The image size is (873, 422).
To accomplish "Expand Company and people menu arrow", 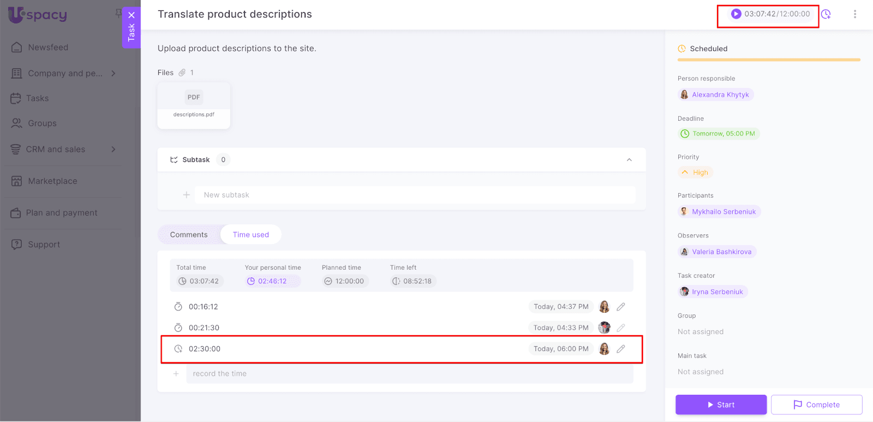I will pyautogui.click(x=113, y=73).
